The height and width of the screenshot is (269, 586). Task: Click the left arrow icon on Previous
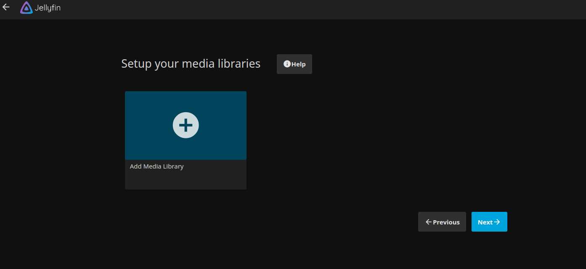pyautogui.click(x=428, y=222)
